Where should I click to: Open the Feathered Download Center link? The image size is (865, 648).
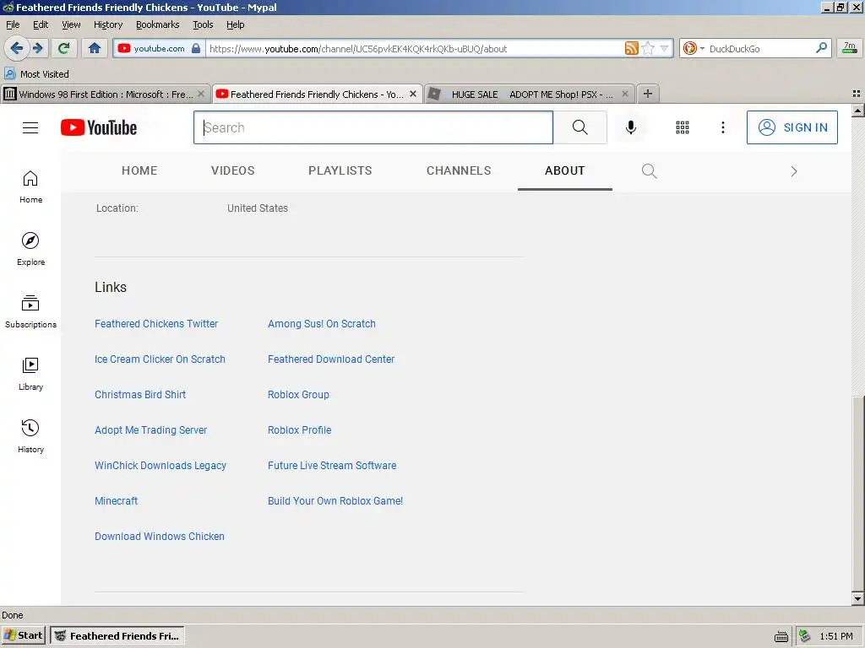[x=331, y=359]
